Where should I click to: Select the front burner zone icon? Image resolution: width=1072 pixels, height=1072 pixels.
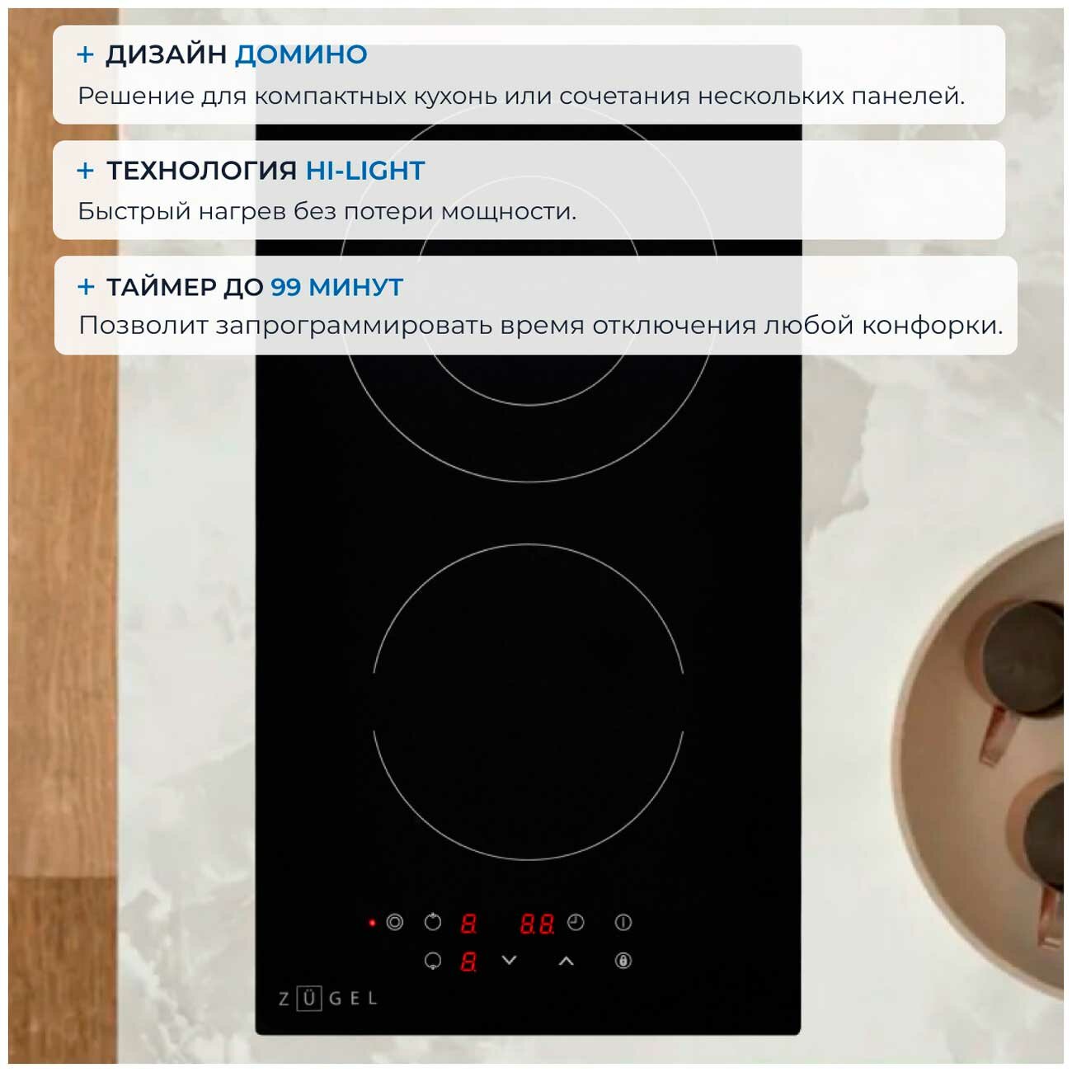coord(433,961)
